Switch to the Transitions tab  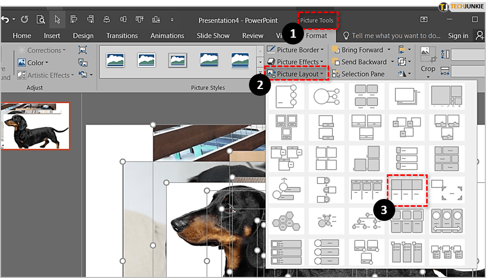pyautogui.click(x=122, y=36)
